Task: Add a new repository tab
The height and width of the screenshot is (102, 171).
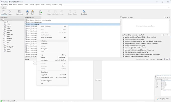Action: [9, 8]
